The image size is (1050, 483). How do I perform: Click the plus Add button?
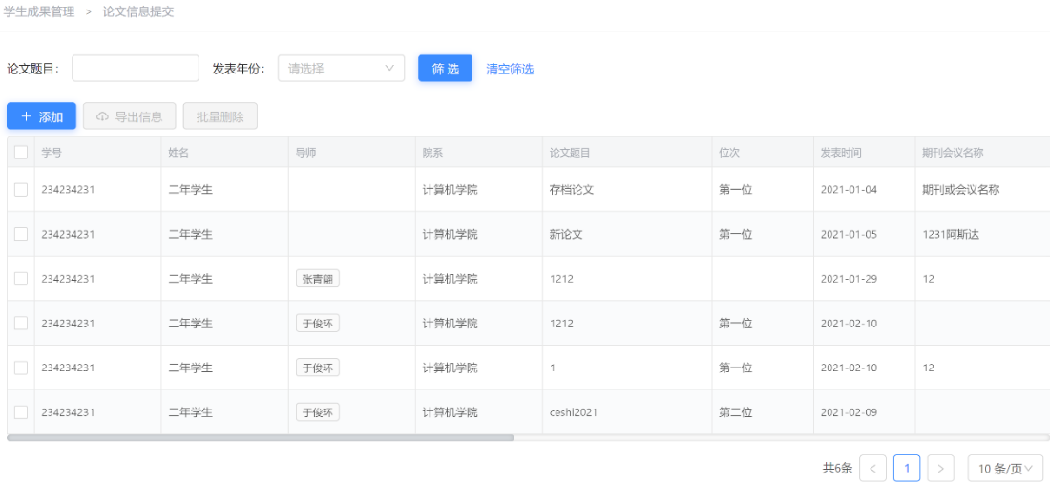(41, 116)
